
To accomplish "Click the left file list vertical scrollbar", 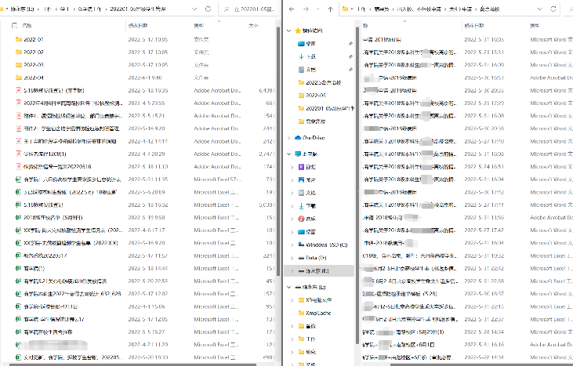I will [277, 157].
